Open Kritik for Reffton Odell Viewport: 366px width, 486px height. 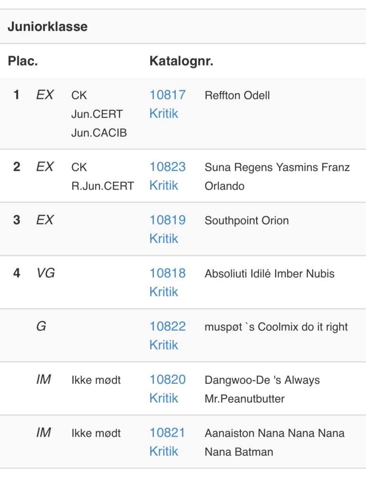tap(164, 114)
